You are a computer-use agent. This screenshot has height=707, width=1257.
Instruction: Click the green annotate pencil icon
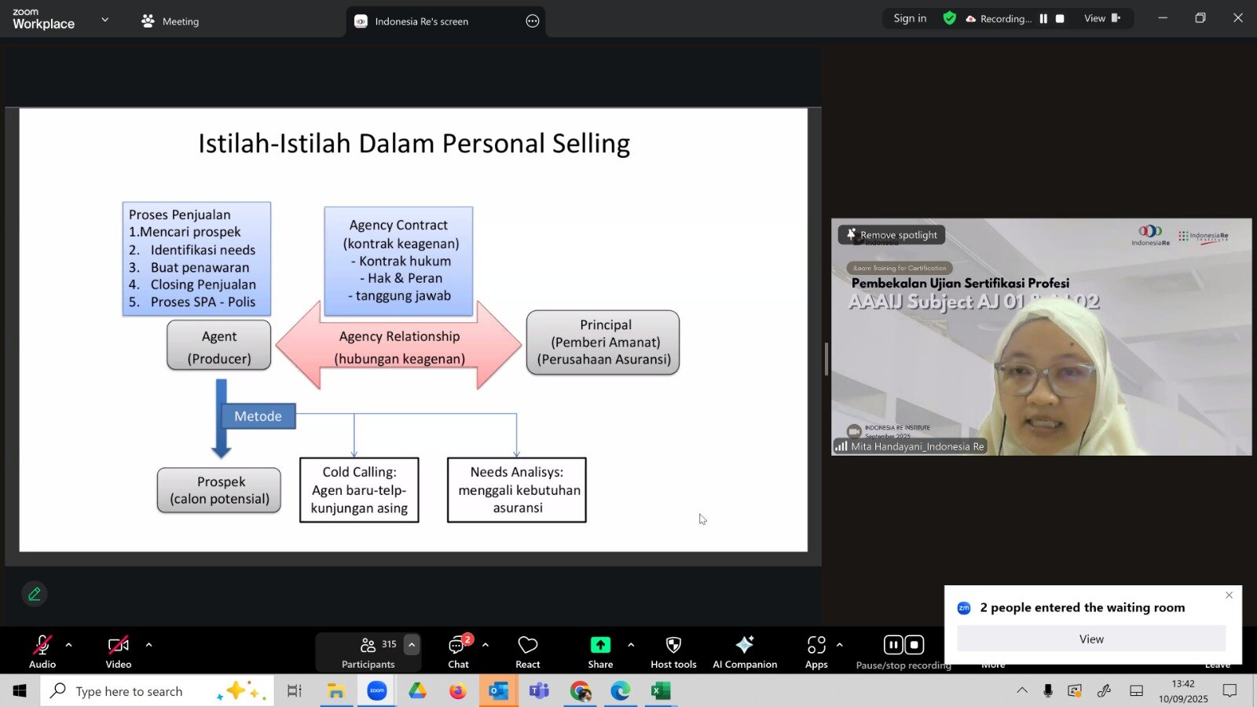tap(35, 594)
